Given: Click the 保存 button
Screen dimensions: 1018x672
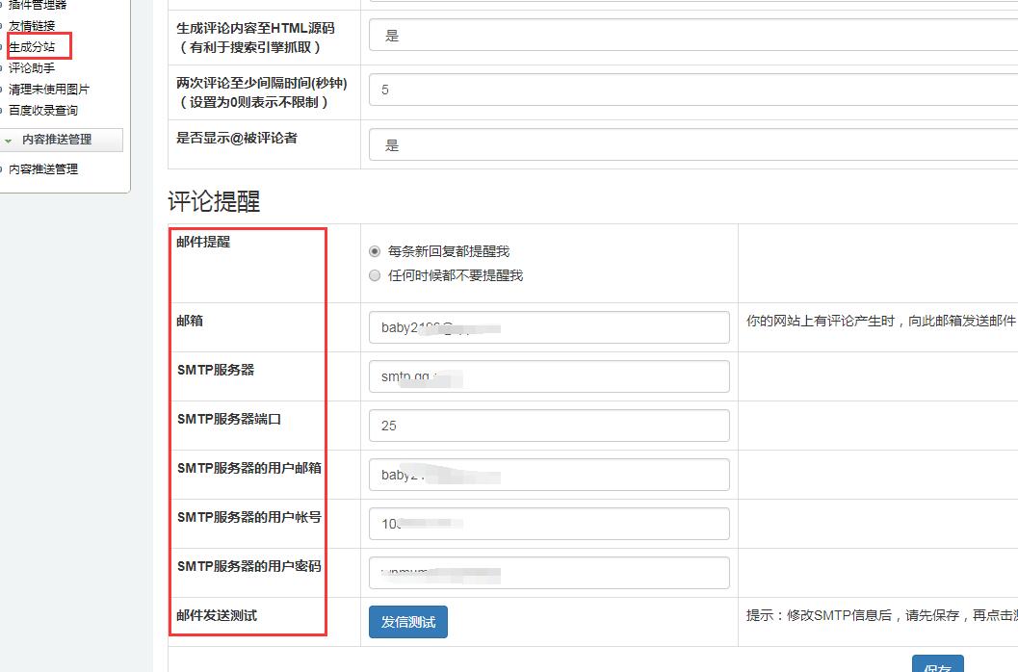Looking at the screenshot, I should pyautogui.click(x=937, y=663).
